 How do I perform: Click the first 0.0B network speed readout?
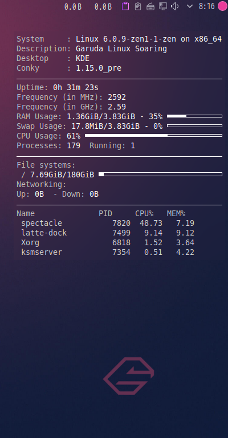(73, 7)
